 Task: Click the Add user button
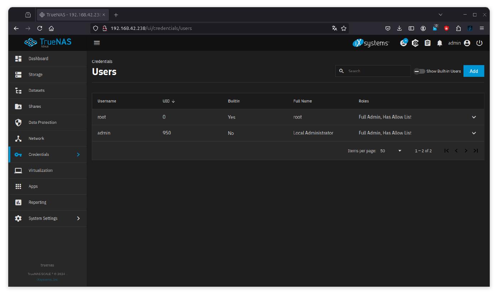click(473, 71)
